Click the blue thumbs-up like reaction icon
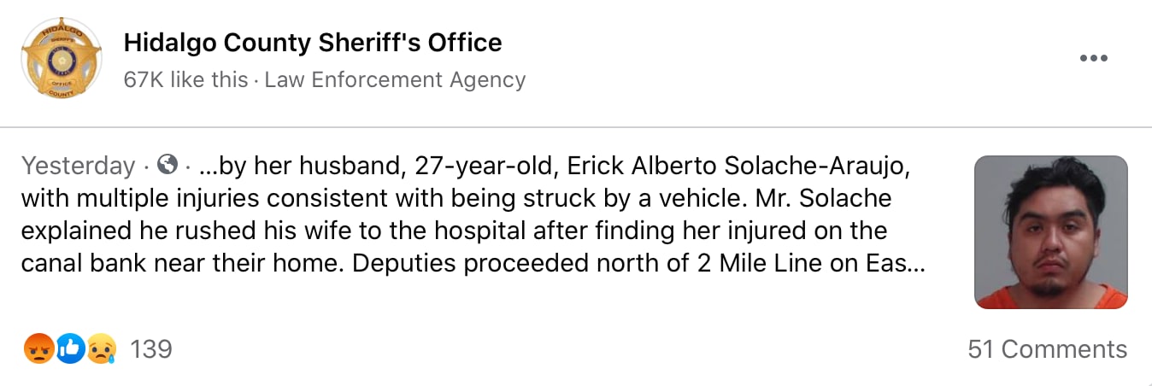Viewport: 1152px width, 386px height. 71,348
